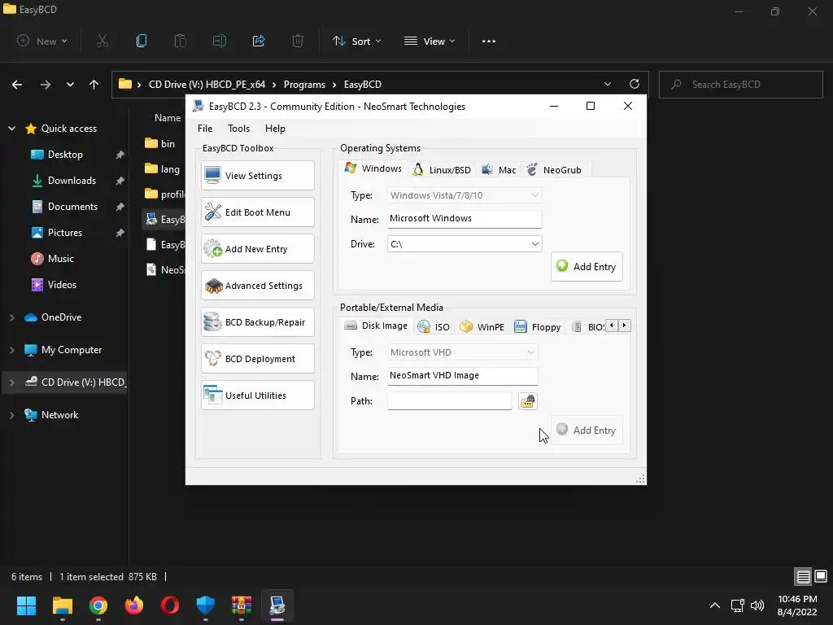The width and height of the screenshot is (833, 625).
Task: Click Rename icon in Explorer toolbar
Action: tap(220, 41)
